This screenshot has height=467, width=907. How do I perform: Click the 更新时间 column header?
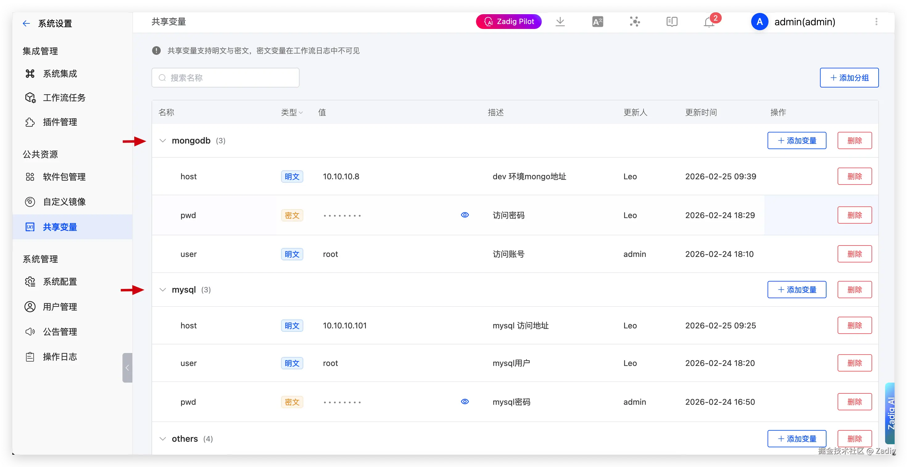click(701, 112)
